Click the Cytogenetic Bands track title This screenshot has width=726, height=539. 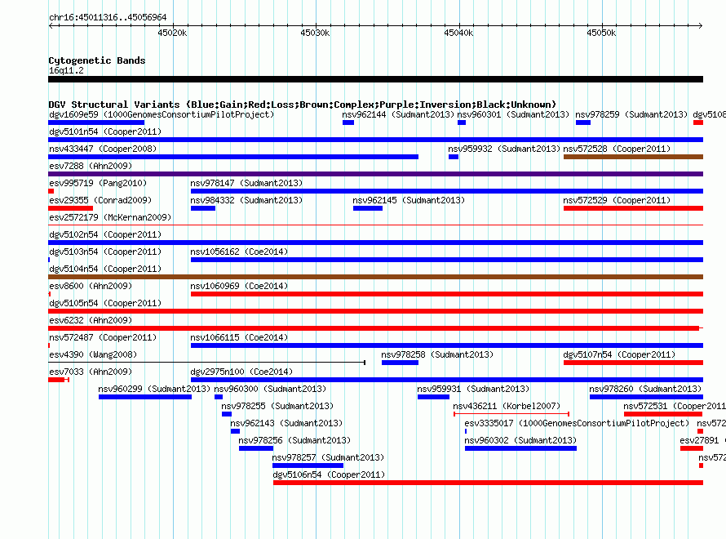pos(97,60)
